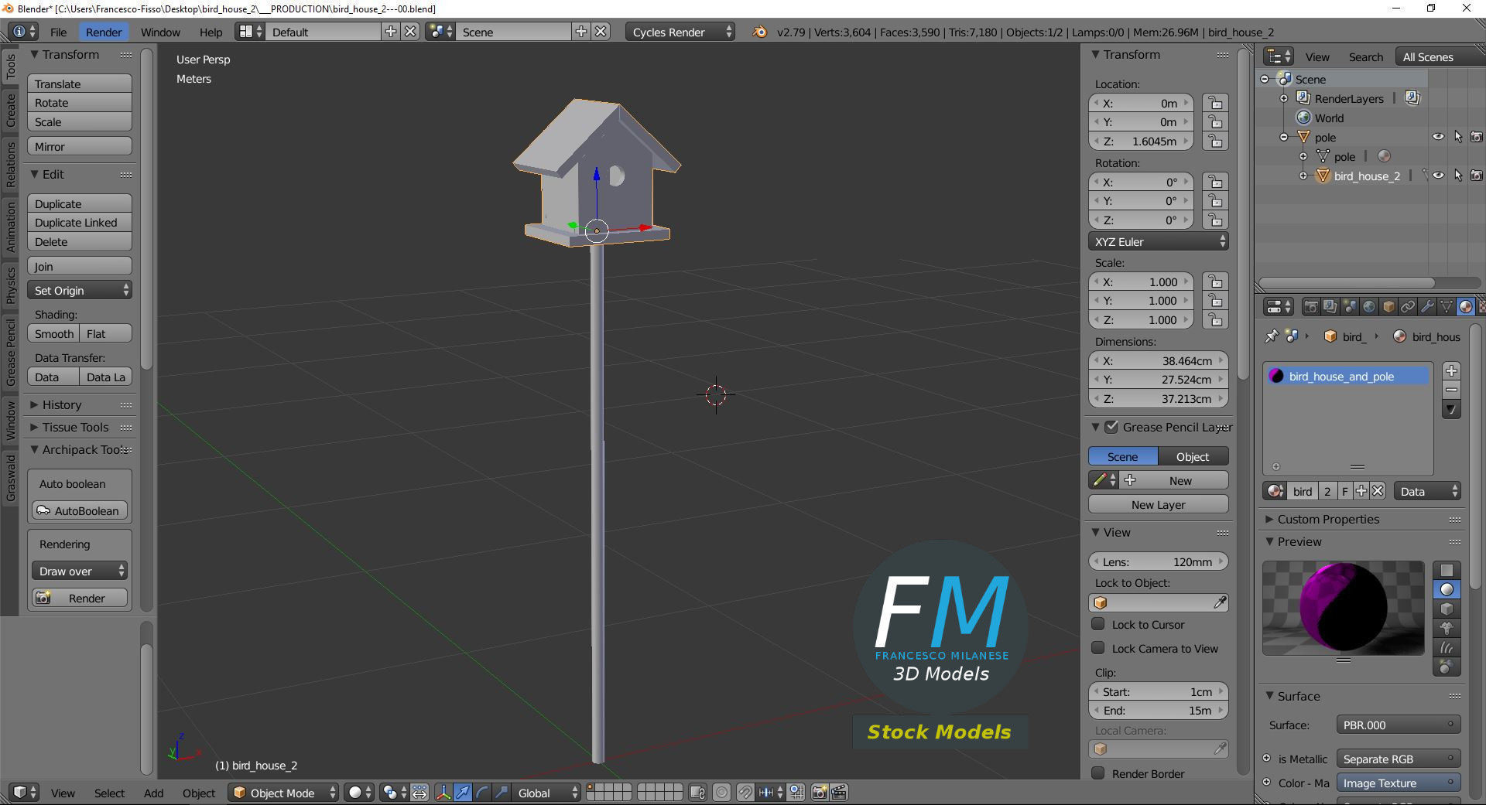Check Lock Camera to View

(x=1097, y=648)
